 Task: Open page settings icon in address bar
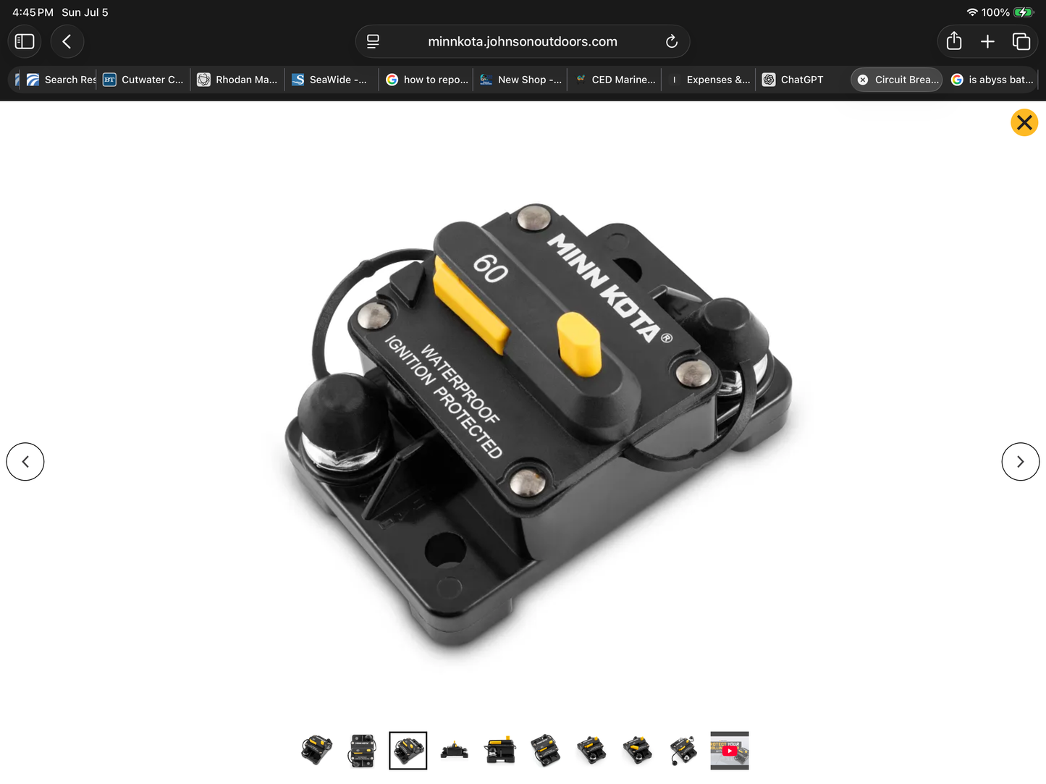click(x=373, y=41)
